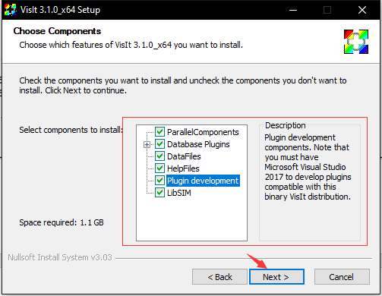Click the Next > button
Screen dimensions: 382x296
click(276, 277)
